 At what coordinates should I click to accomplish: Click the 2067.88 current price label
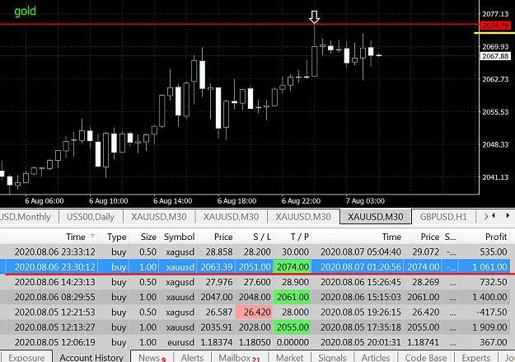click(x=495, y=56)
